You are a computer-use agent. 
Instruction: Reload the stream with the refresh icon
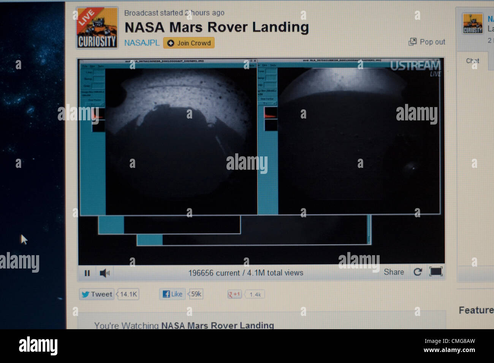pyautogui.click(x=418, y=272)
